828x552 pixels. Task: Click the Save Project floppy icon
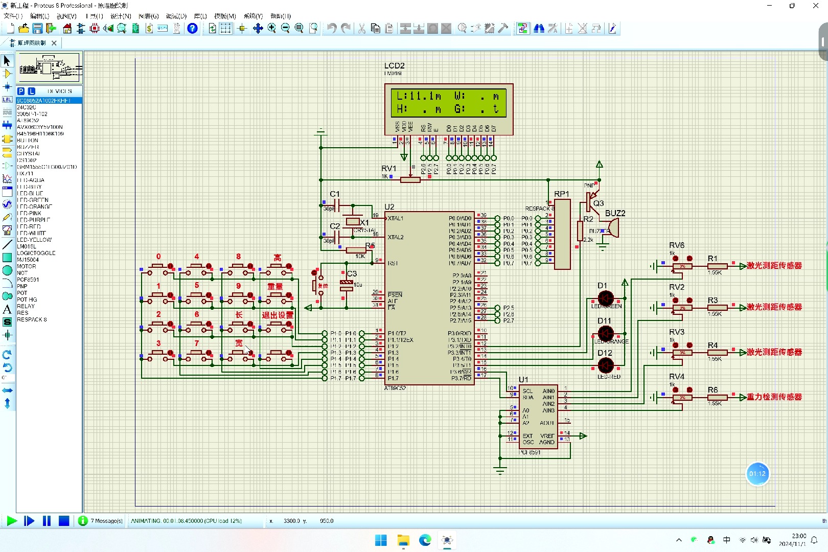37,29
